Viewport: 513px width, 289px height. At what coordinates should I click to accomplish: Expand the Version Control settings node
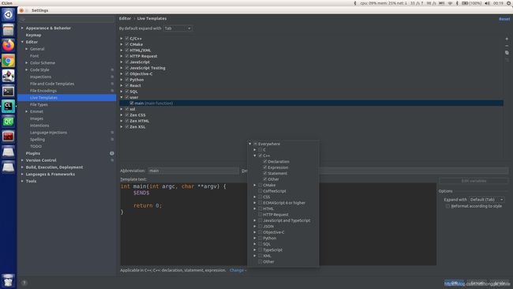pyautogui.click(x=22, y=160)
